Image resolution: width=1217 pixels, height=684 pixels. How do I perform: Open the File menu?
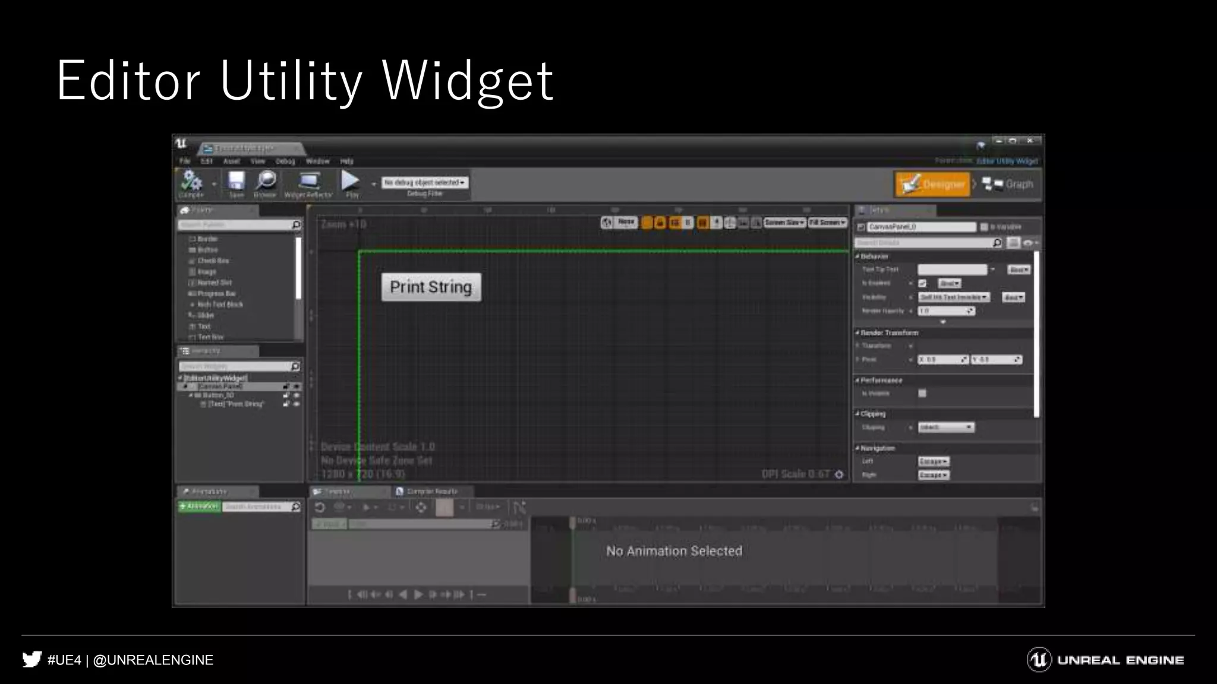click(185, 161)
